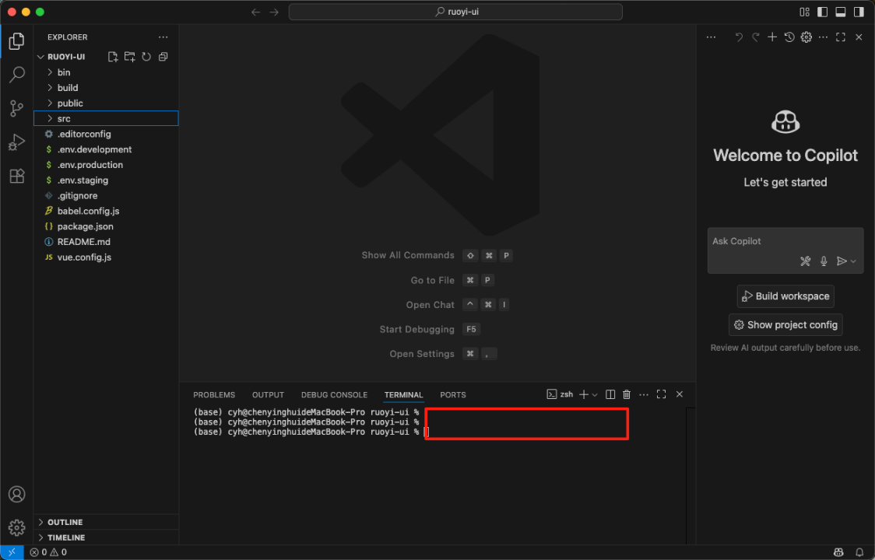The width and height of the screenshot is (875, 560).
Task: Open the Explorer view in activity bar
Action: 17,40
